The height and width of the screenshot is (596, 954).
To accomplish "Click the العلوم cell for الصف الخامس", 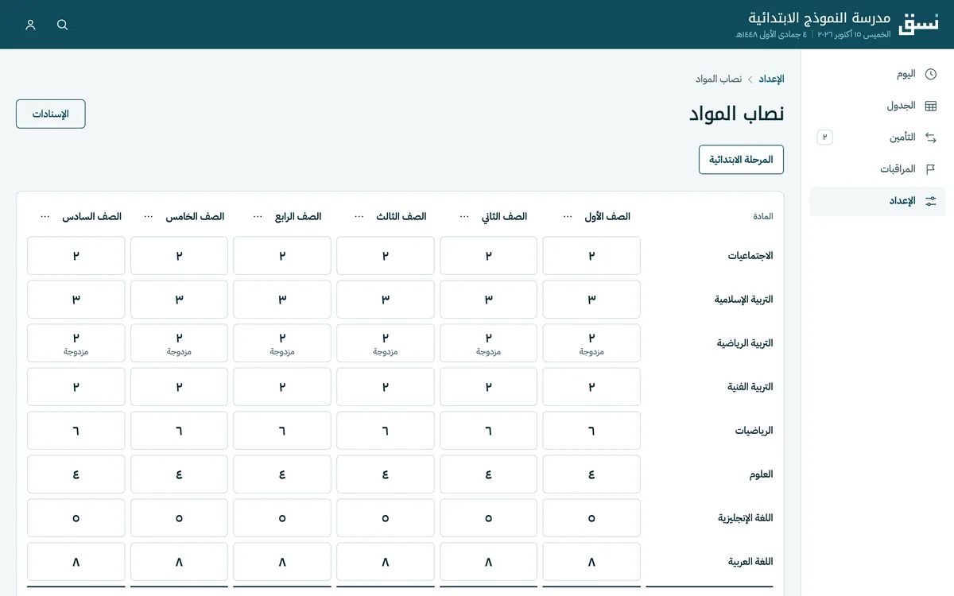I will 179,474.
